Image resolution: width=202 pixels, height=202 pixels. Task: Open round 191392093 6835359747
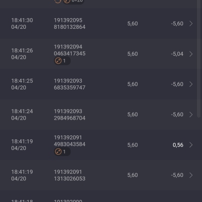70,84
